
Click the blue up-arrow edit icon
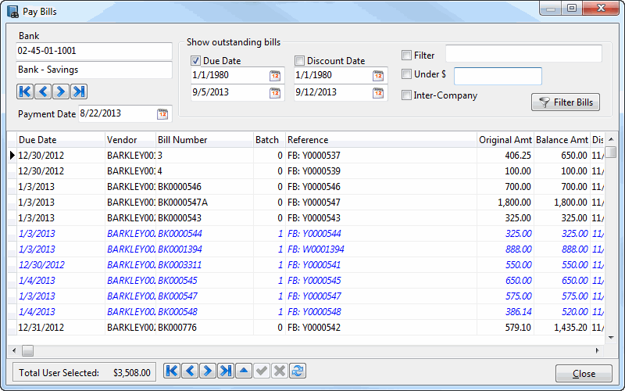(x=244, y=372)
